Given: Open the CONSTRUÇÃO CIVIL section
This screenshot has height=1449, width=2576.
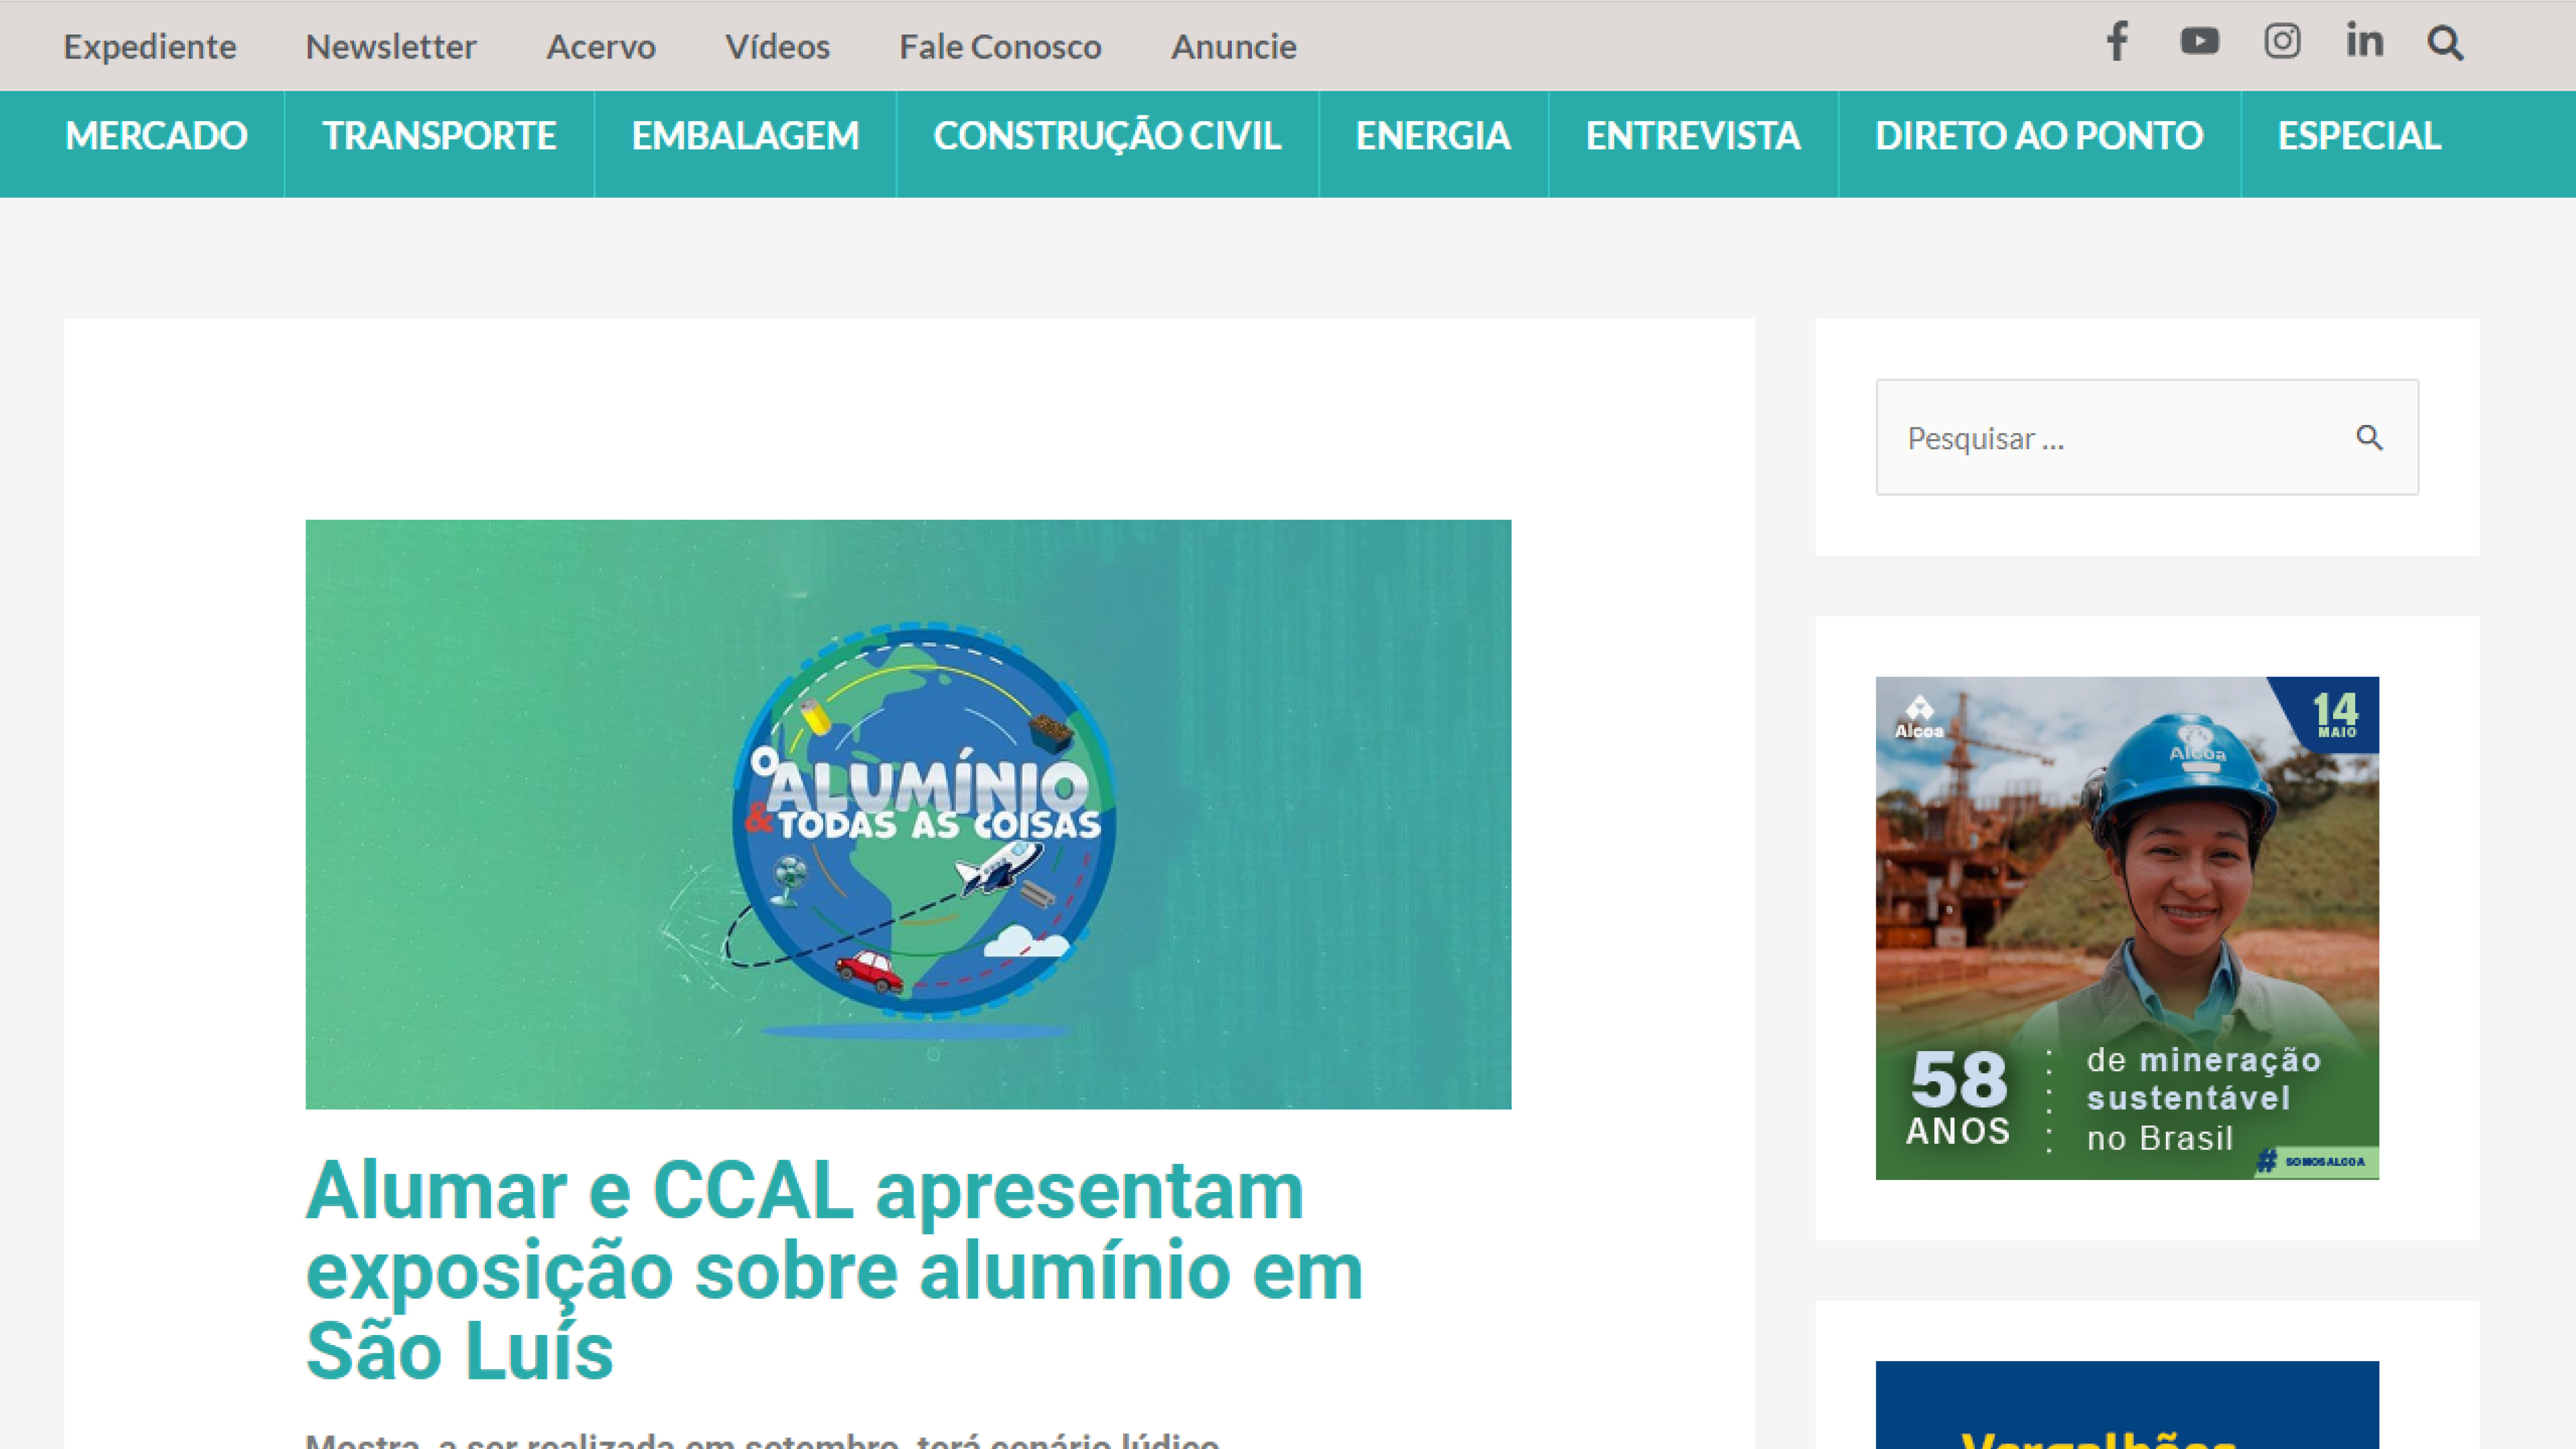Looking at the screenshot, I should coord(1107,136).
